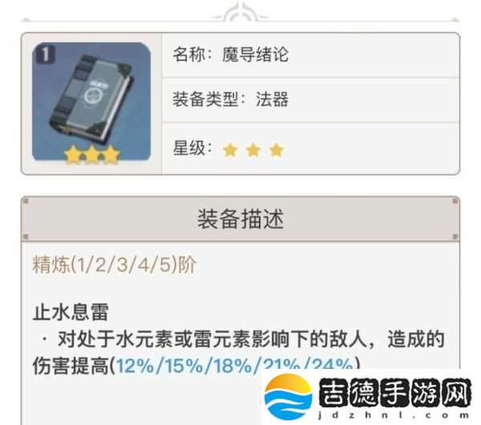Click the 15% refinement value
The width and height of the screenshot is (481, 425).
click(184, 366)
